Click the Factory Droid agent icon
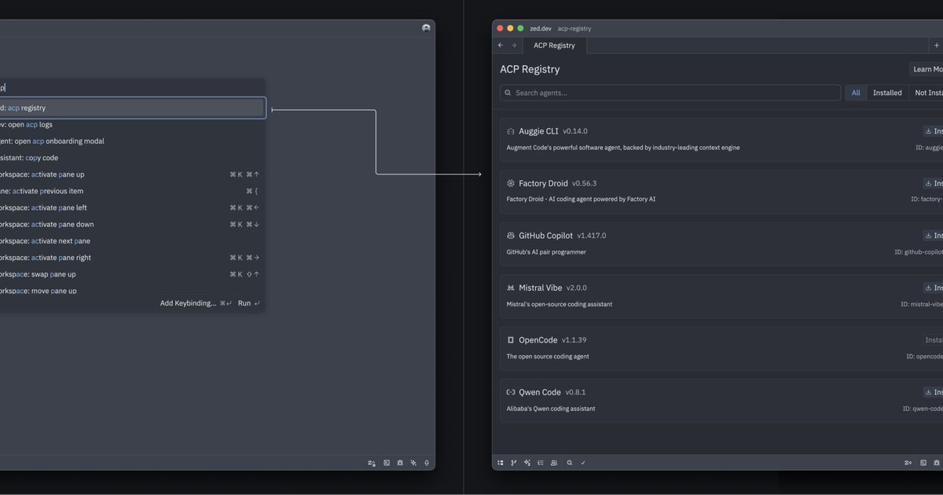This screenshot has width=943, height=495. coord(511,183)
